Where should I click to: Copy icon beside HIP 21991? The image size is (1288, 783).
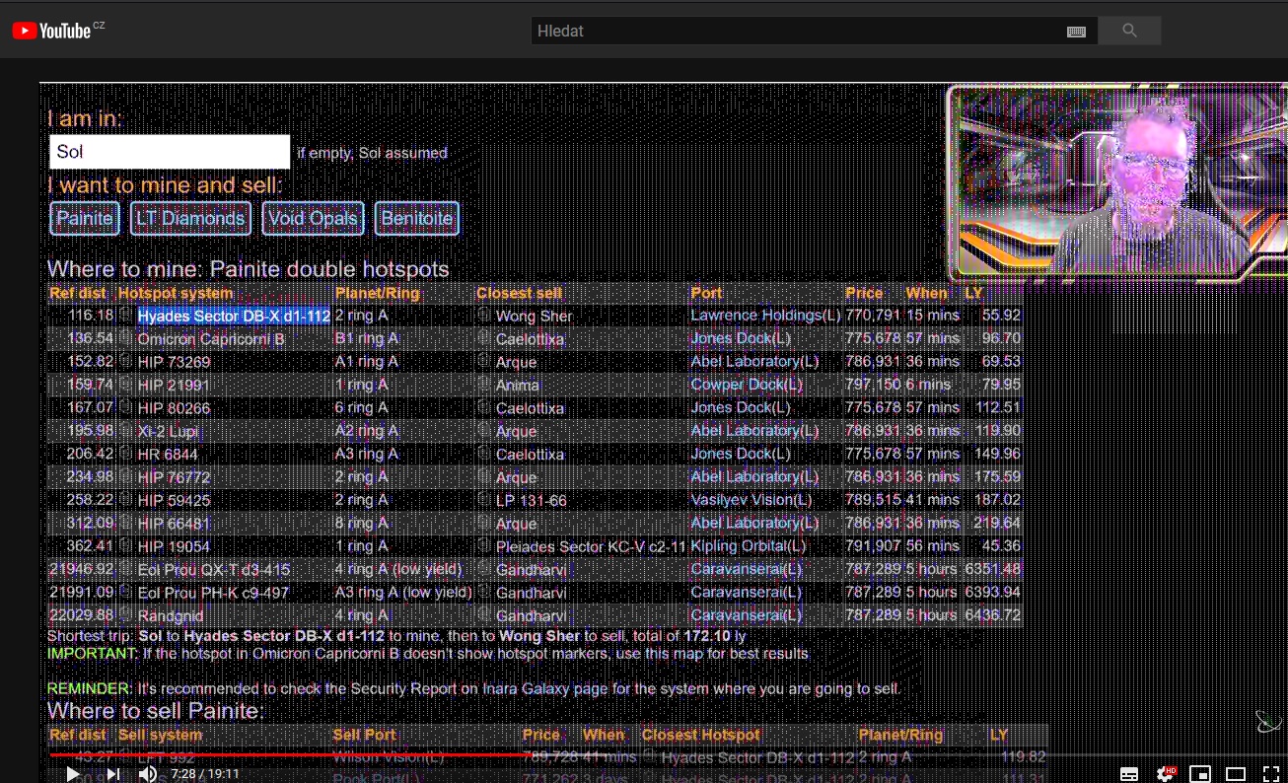[125, 385]
